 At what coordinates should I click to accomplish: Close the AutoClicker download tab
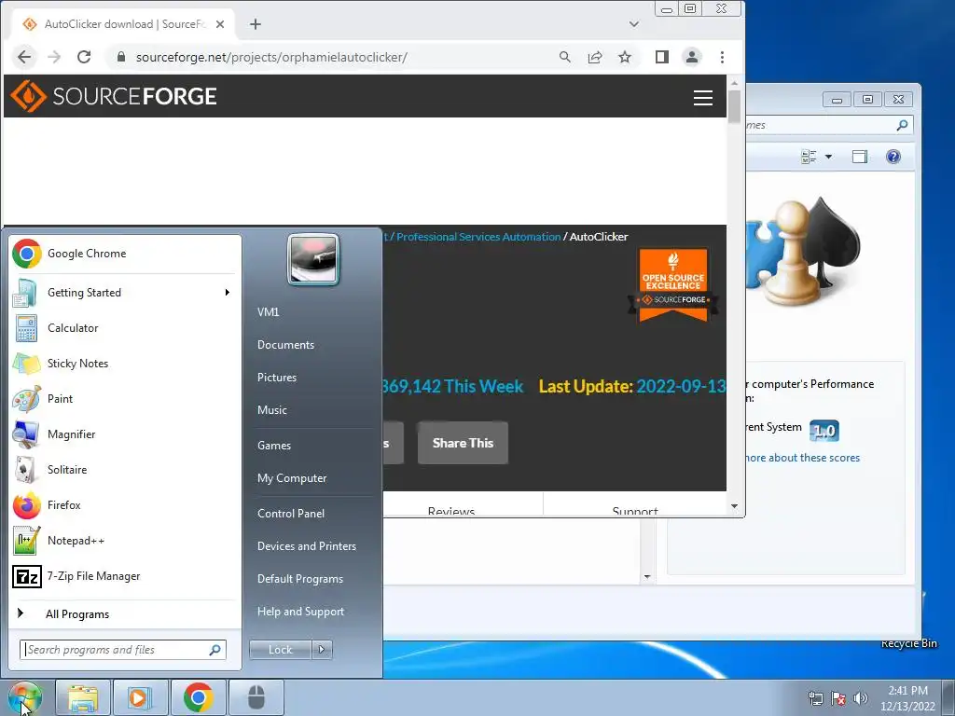pyautogui.click(x=220, y=24)
